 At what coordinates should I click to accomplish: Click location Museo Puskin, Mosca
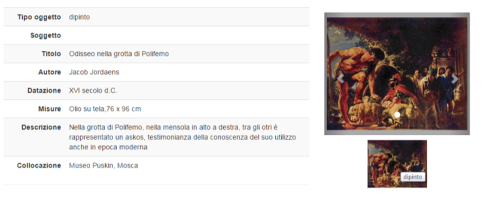(103, 166)
